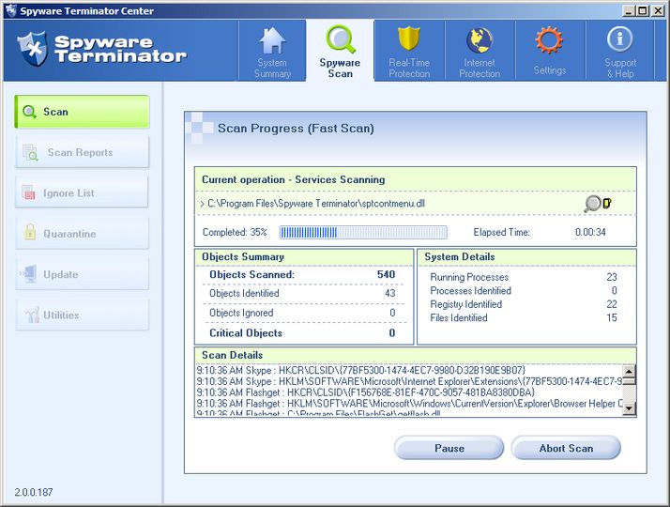Minimize the Spyware Terminator Center window
Image resolution: width=670 pixels, height=507 pixels.
pyautogui.click(x=628, y=10)
